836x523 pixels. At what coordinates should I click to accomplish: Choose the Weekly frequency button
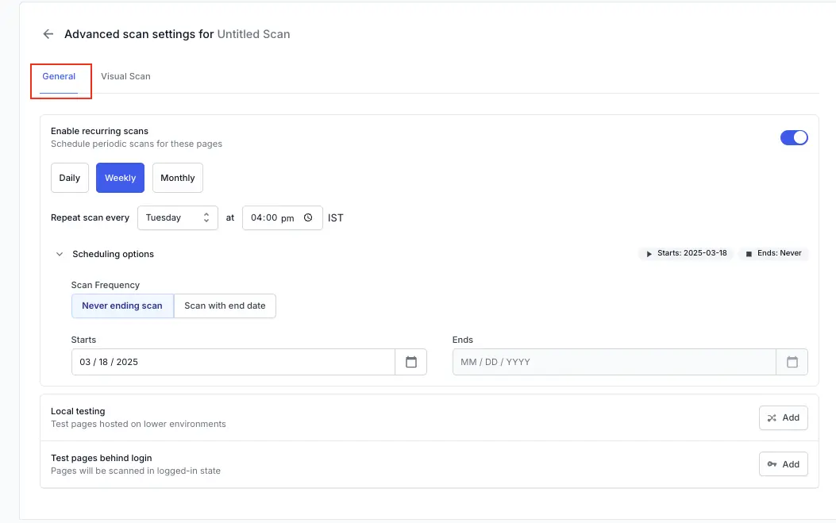pyautogui.click(x=120, y=178)
